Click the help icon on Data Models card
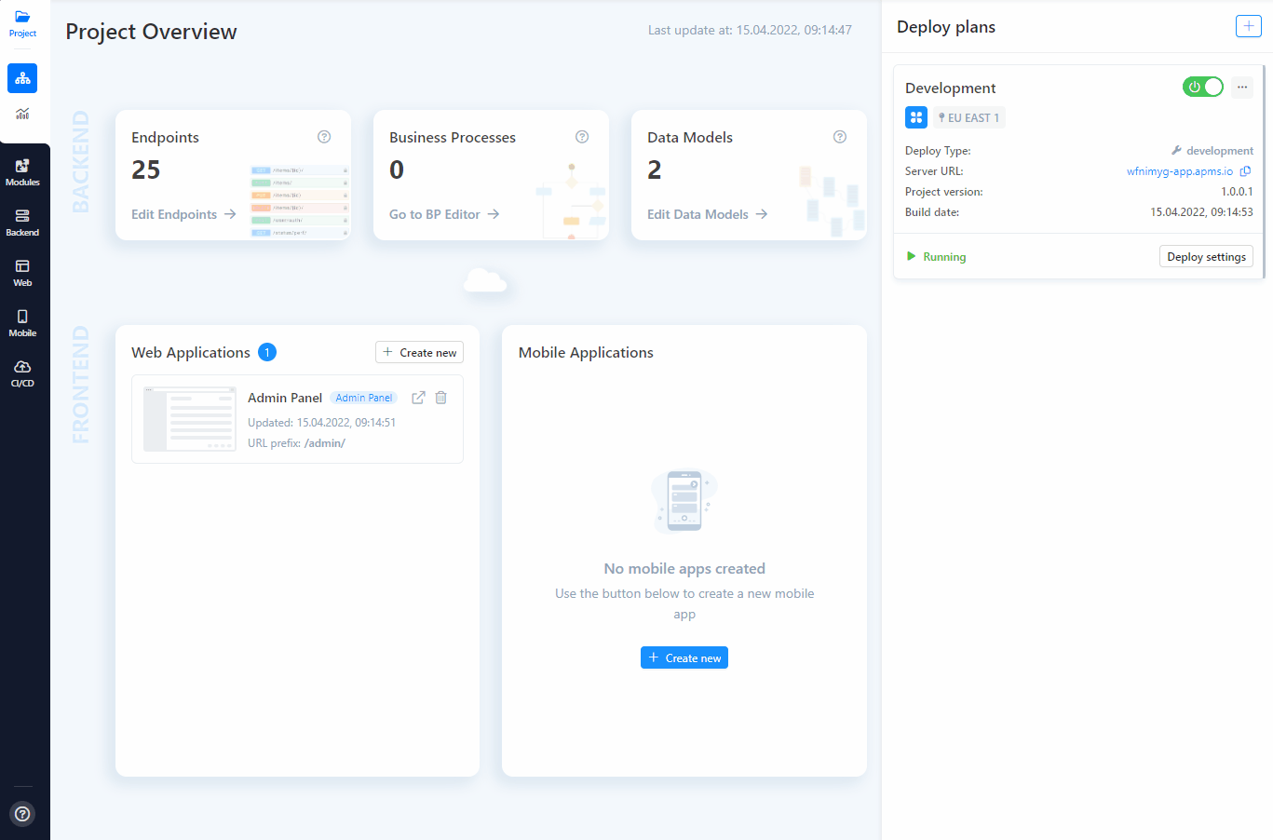The height and width of the screenshot is (840, 1273). tap(840, 137)
